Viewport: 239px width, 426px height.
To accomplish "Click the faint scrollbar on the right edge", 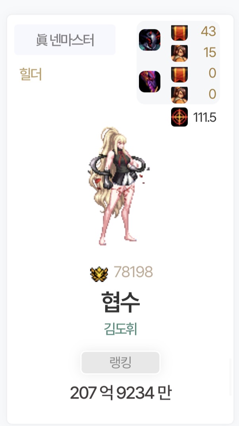I will pyautogui.click(x=231, y=377).
